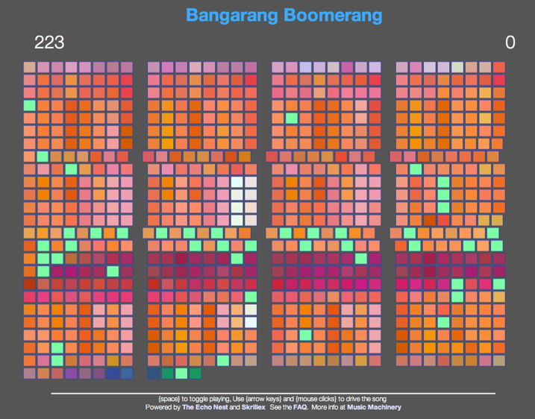Click the bottom-right tile of the fourth block
The image size is (535, 419).
tap(498, 361)
